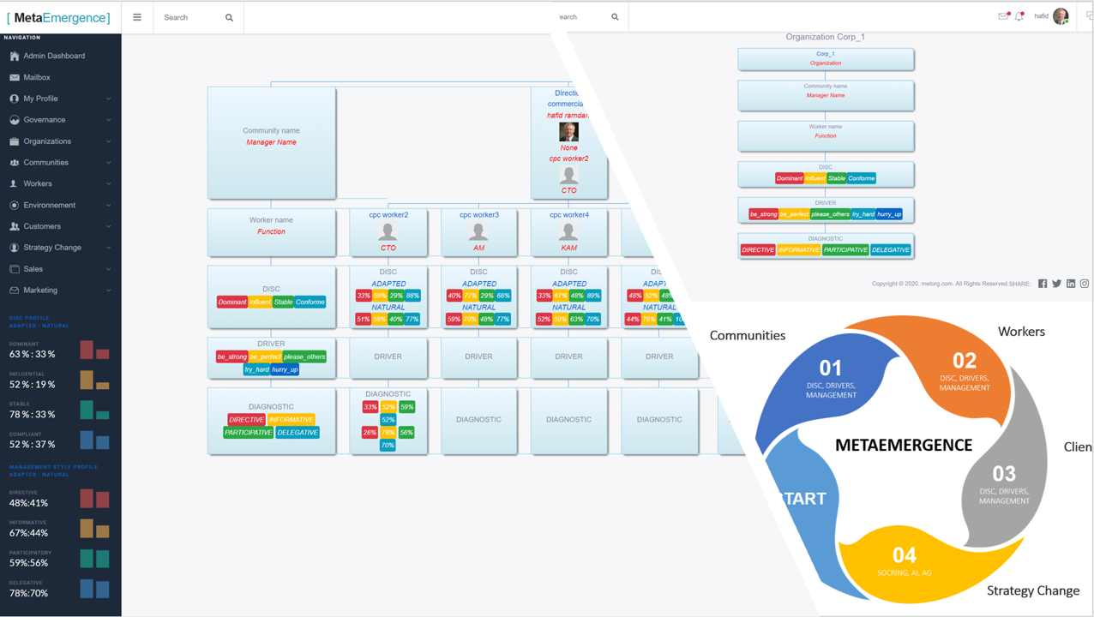Image resolution: width=1094 pixels, height=617 pixels.
Task: Expand the Communities chevron in the sidebar
Action: [108, 162]
